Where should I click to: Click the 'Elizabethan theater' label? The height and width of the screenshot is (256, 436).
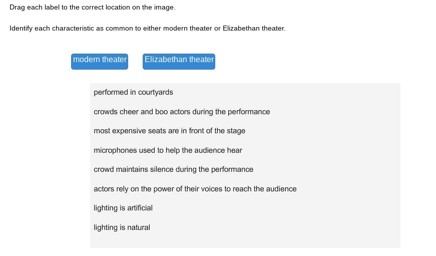[x=179, y=61]
